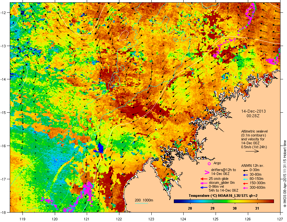
Task: Click the 122 longitude axis label
Action: [x=119, y=219]
